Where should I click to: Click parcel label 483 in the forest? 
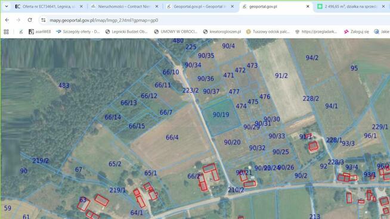(64, 86)
